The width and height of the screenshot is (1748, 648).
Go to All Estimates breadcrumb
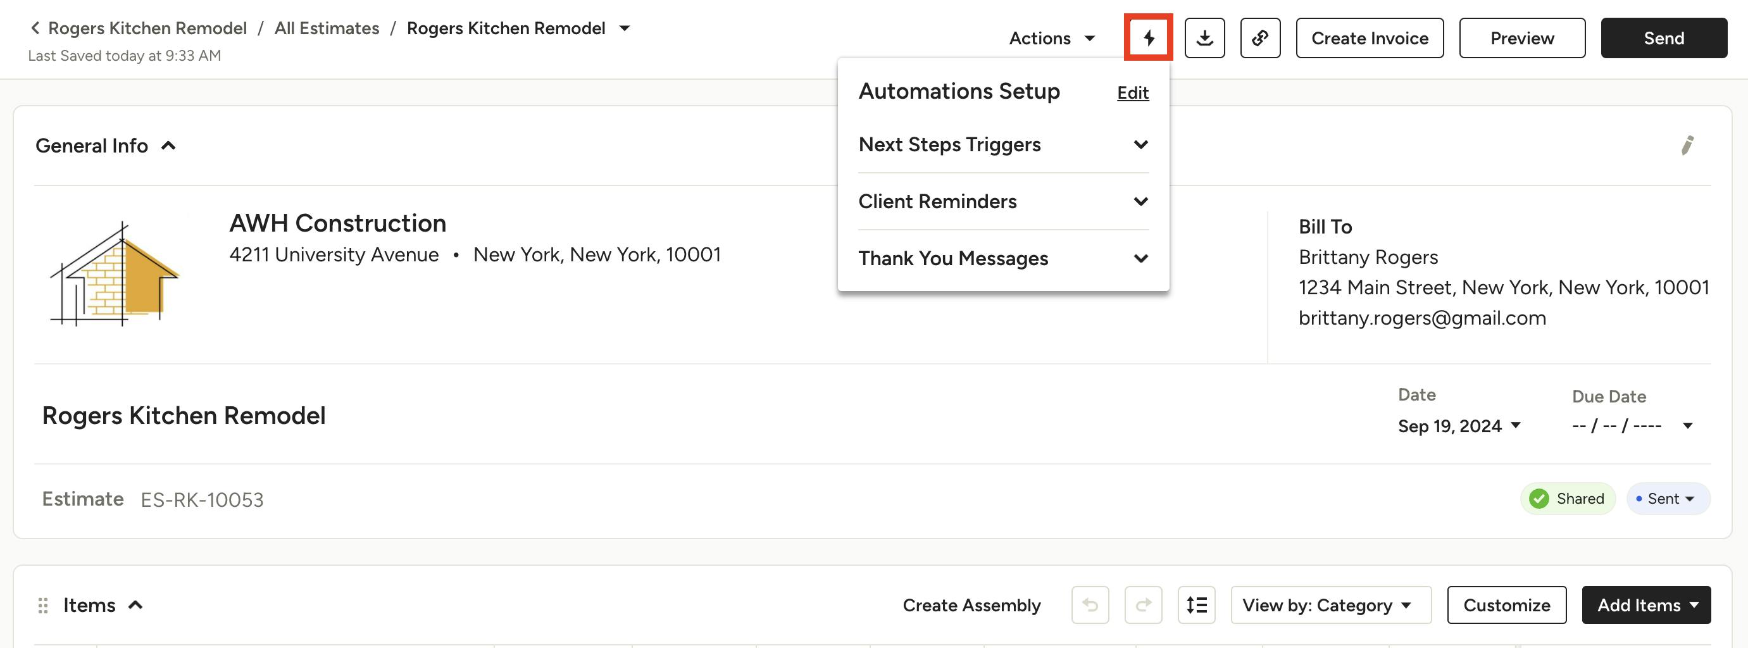[327, 28]
